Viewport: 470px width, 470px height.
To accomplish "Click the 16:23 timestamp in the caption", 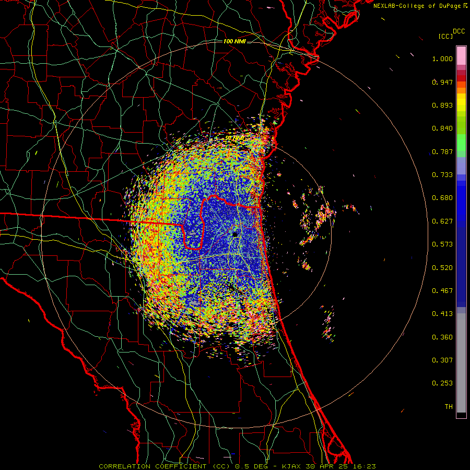I will (x=364, y=466).
